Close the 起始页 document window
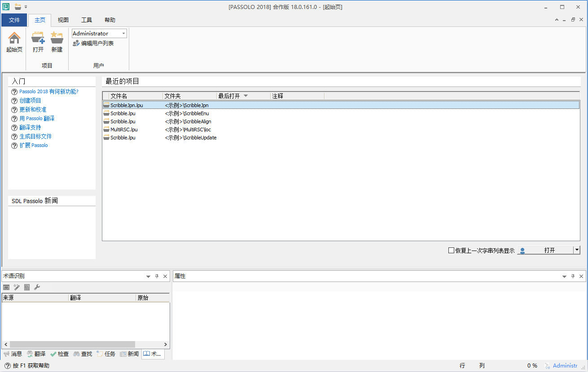588x372 pixels. coord(581,20)
